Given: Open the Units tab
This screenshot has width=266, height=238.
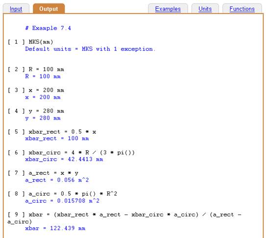Looking at the screenshot, I should (x=205, y=9).
